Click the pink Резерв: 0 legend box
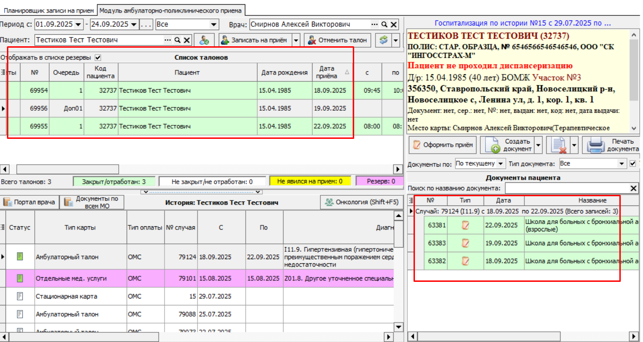Screen dimensions: 643x342 tap(379, 181)
